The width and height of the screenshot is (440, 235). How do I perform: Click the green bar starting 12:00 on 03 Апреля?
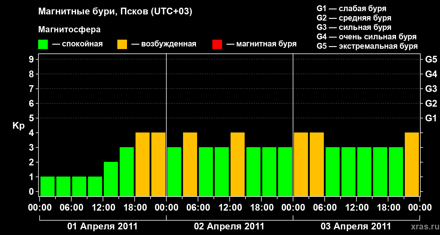click(x=364, y=172)
